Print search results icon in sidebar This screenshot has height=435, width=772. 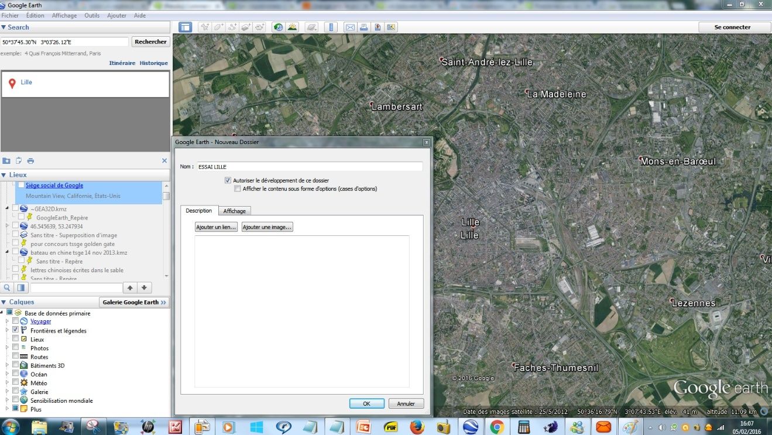tap(30, 160)
